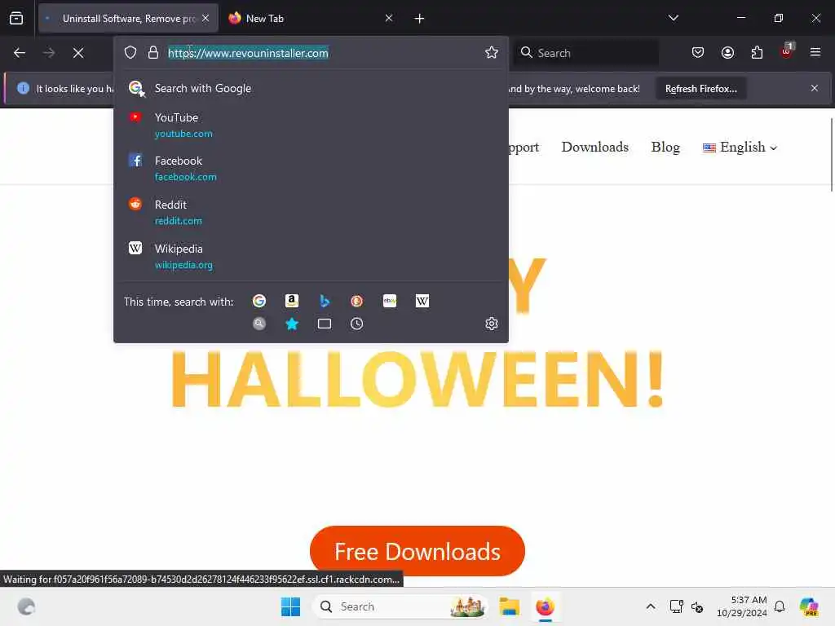The image size is (835, 626).
Task: Search bookmarks using the blue star
Action: point(292,324)
